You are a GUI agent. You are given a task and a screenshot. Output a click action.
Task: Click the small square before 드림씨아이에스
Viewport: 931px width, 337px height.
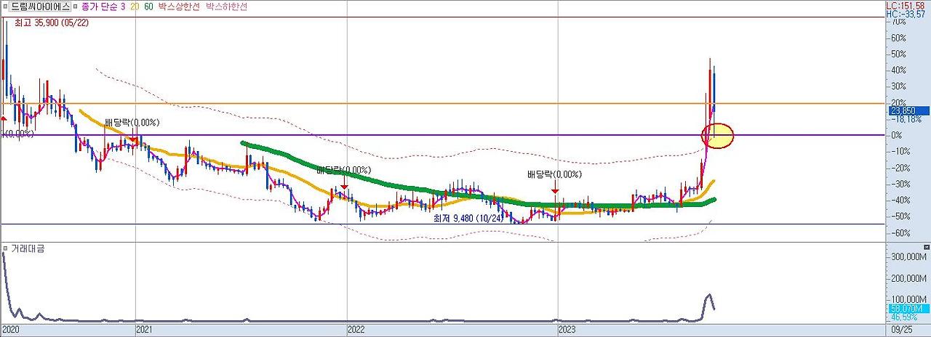[x=5, y=5]
